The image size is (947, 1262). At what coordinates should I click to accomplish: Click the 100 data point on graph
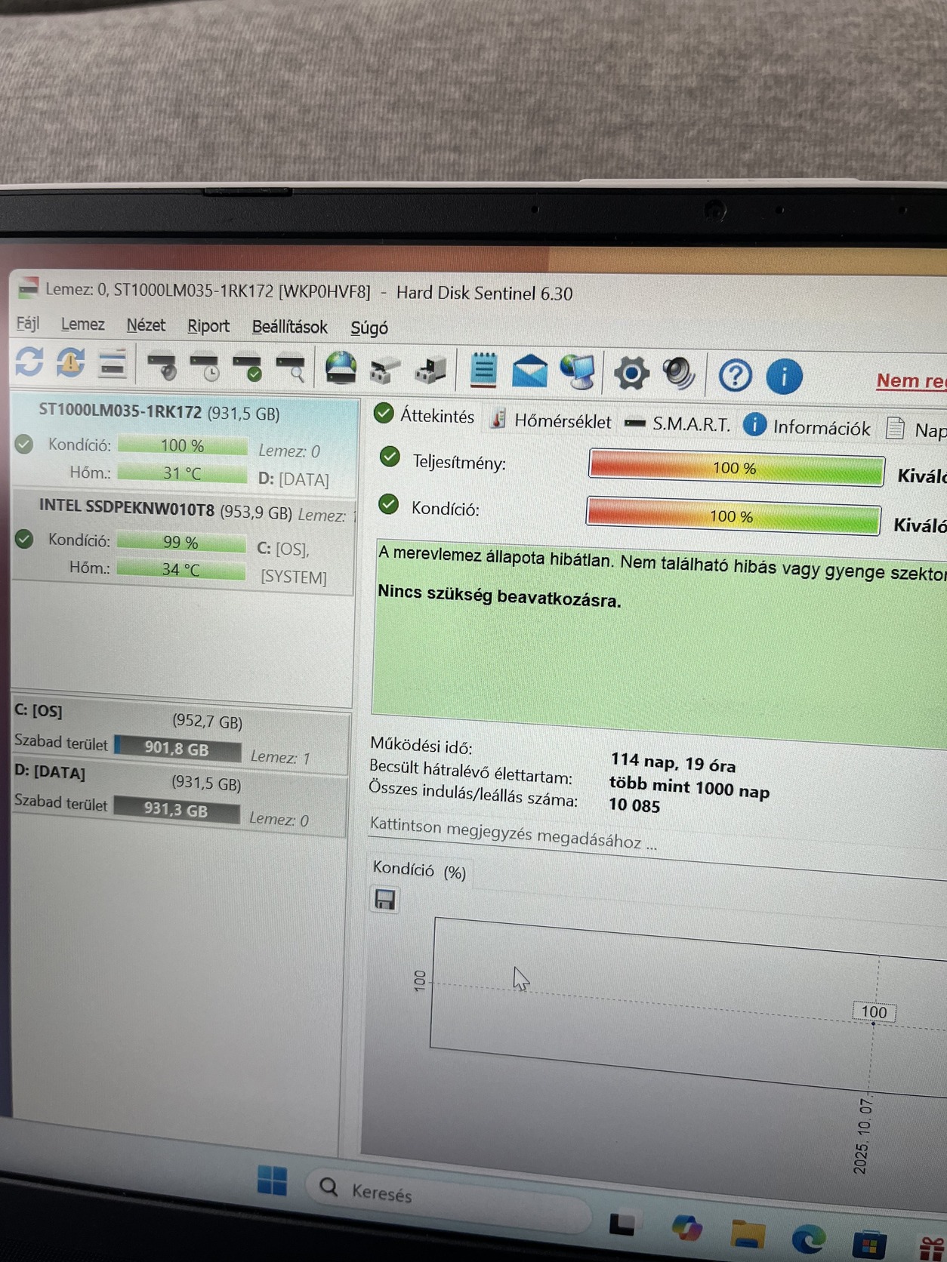point(874,1012)
